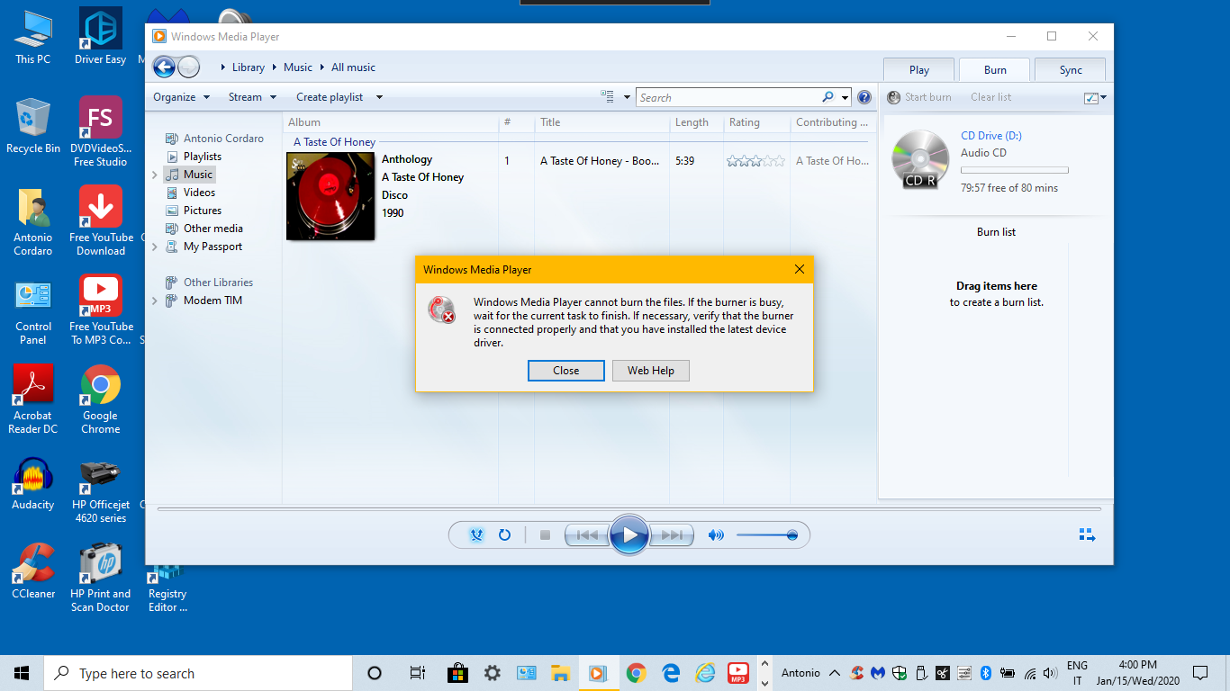
Task: Open Free YouTube Download desktop shortcut
Action: [101, 220]
